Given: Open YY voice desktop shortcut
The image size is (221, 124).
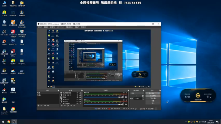Looking at the screenshot, I should tap(13, 81).
